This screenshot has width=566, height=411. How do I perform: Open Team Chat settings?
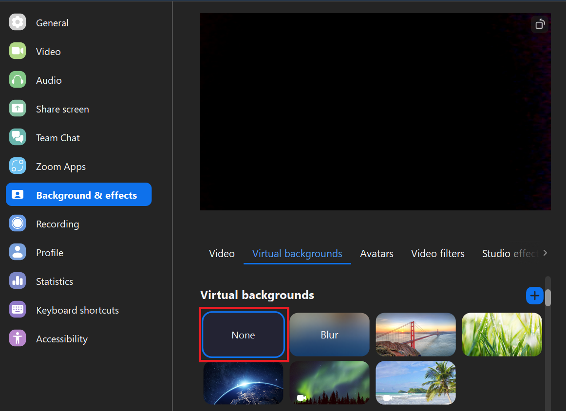tap(17, 137)
